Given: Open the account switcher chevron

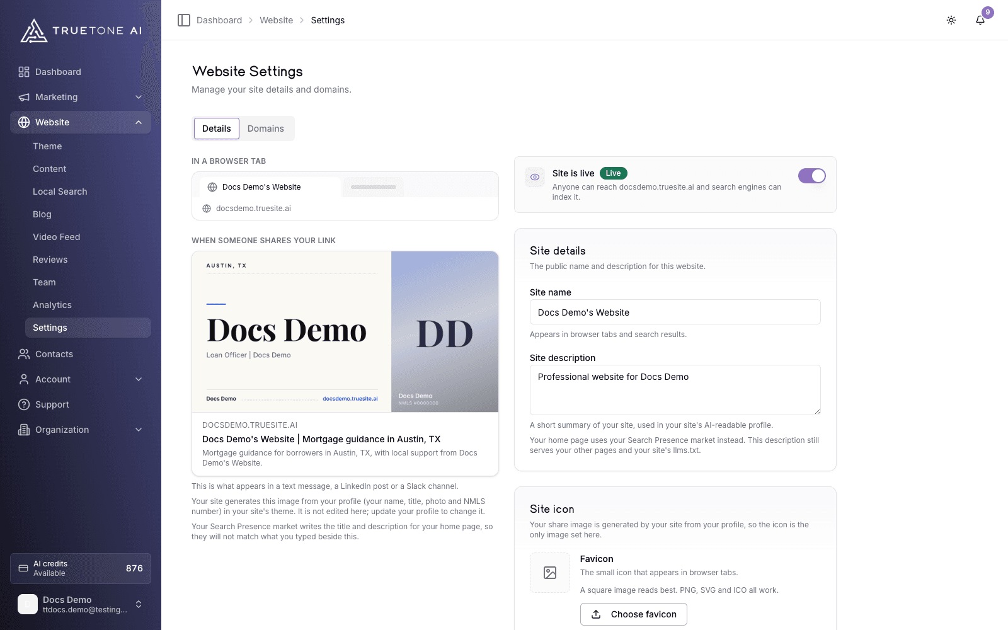Looking at the screenshot, I should coord(139,604).
